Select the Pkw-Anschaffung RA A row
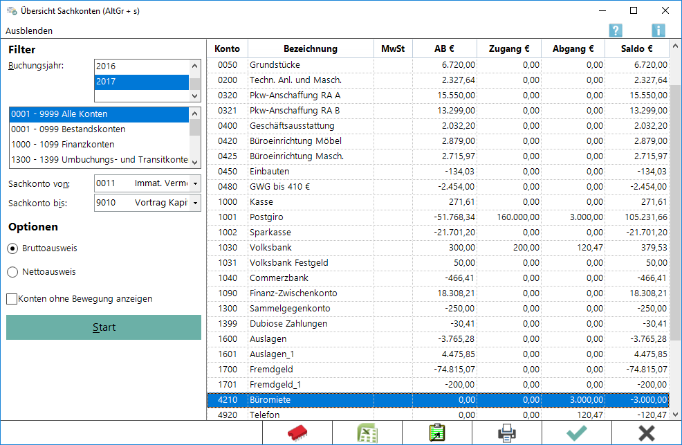 438,96
